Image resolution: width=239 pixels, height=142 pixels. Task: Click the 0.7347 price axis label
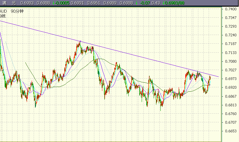pos(231,18)
